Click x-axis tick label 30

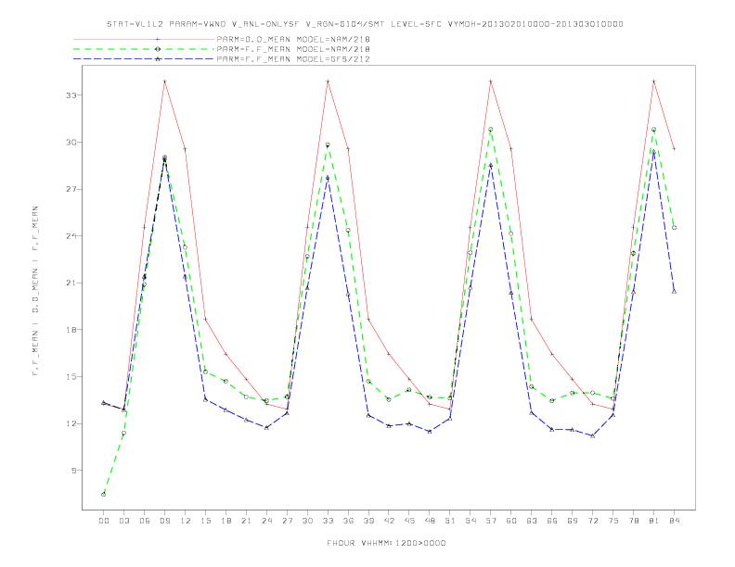coord(307,521)
